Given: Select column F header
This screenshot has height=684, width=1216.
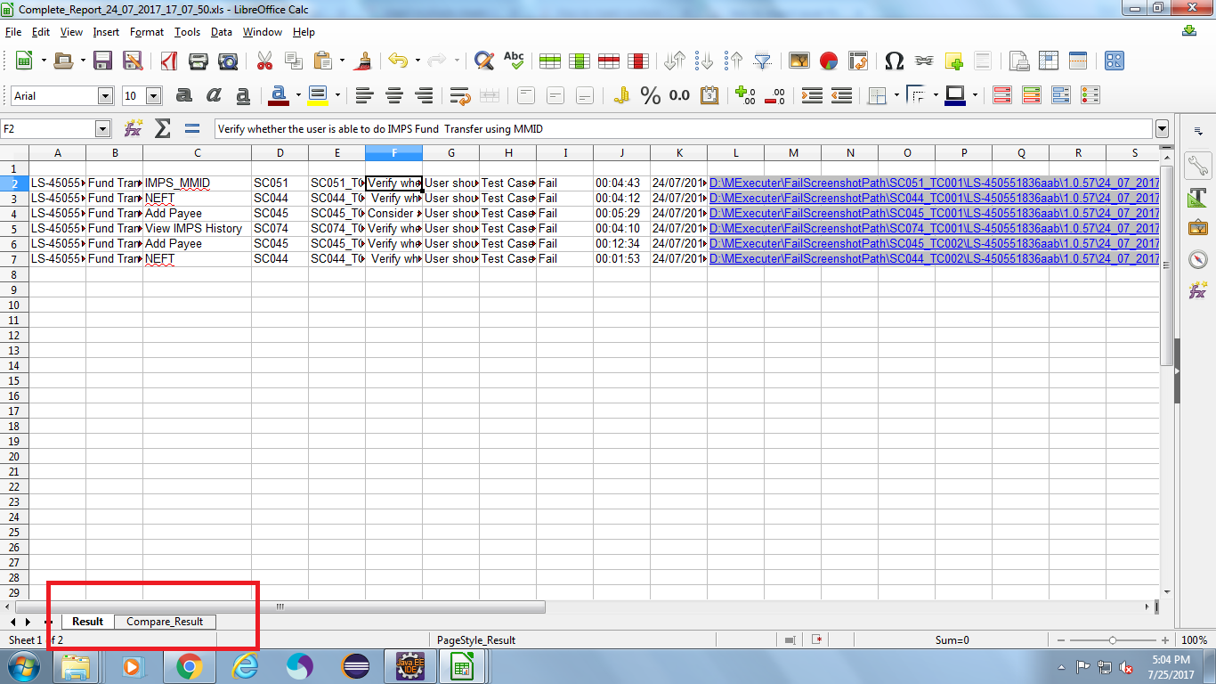Looking at the screenshot, I should point(394,153).
